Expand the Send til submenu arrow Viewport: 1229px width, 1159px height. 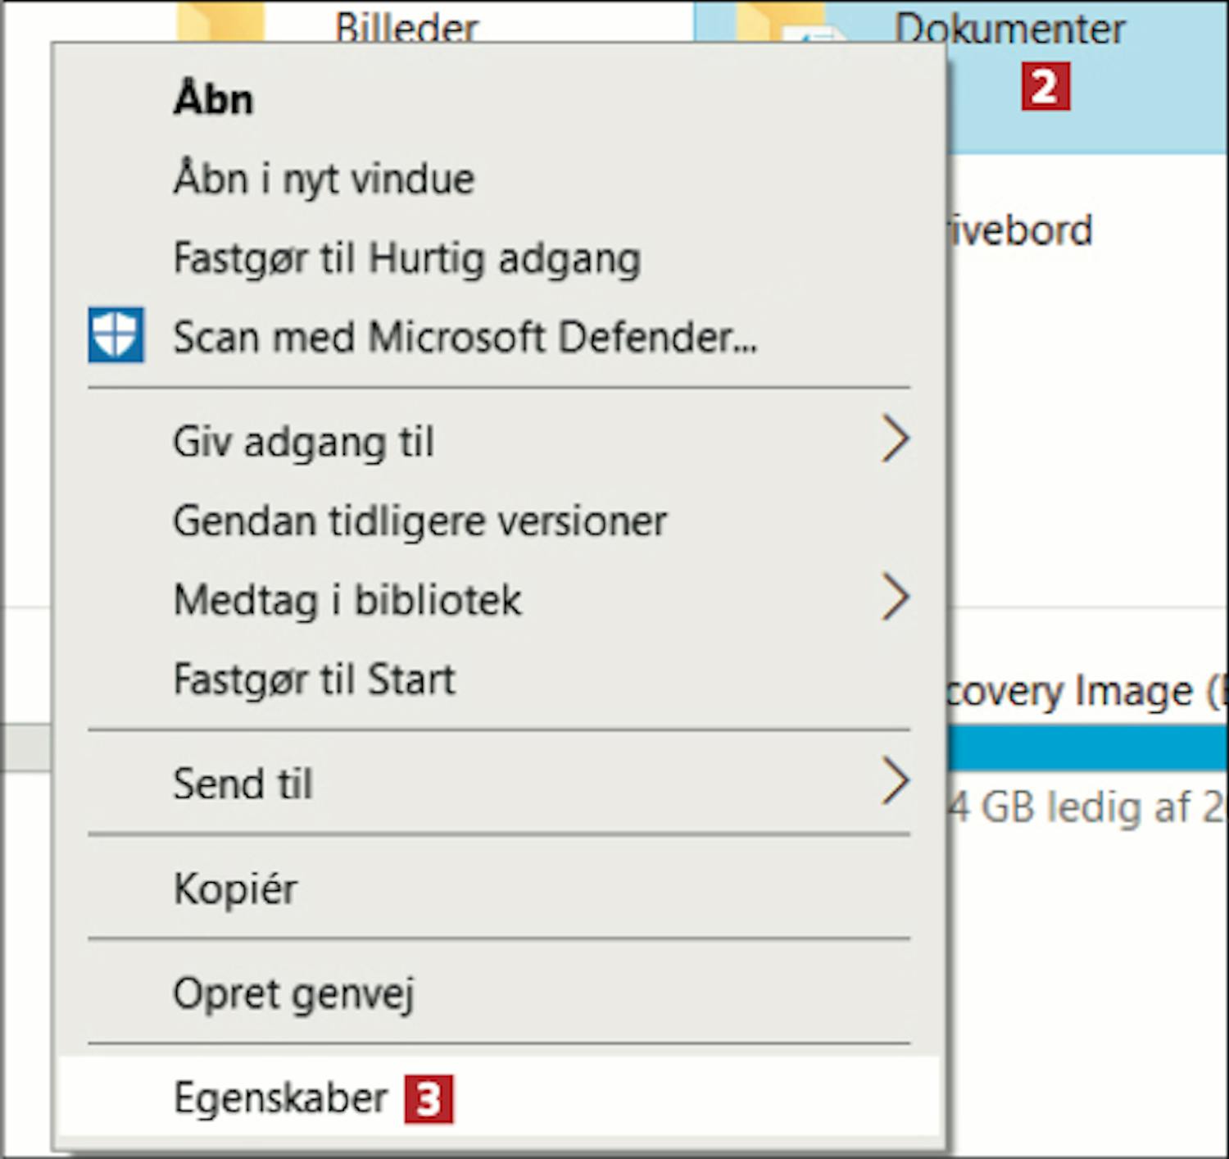click(x=895, y=782)
